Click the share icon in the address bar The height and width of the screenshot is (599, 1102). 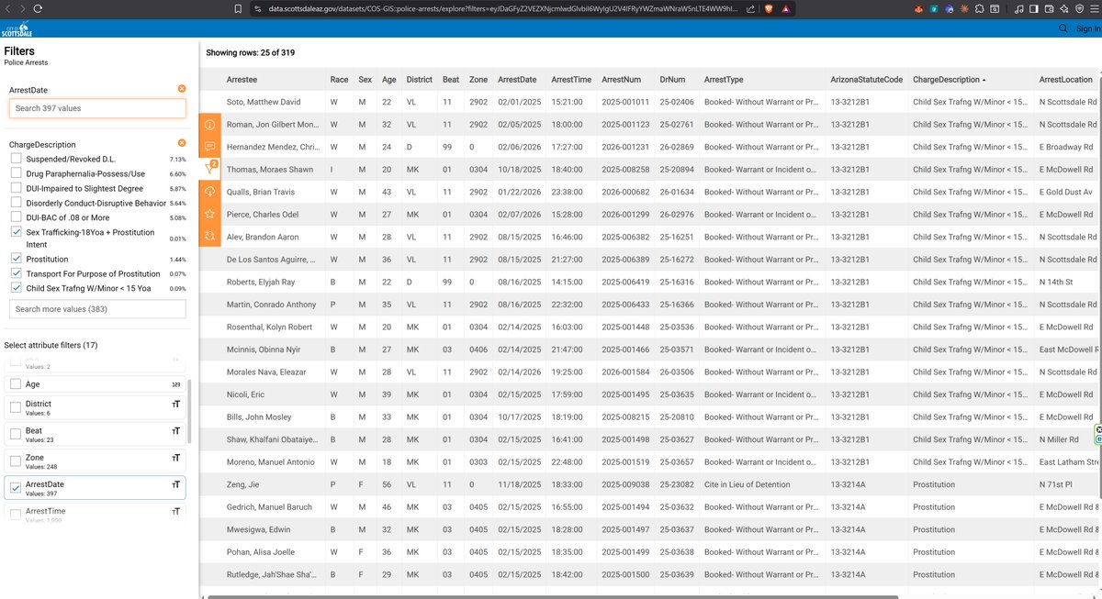point(751,8)
